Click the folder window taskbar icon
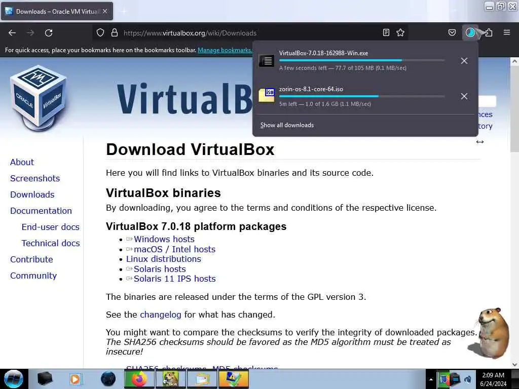 pyautogui.click(x=202, y=379)
